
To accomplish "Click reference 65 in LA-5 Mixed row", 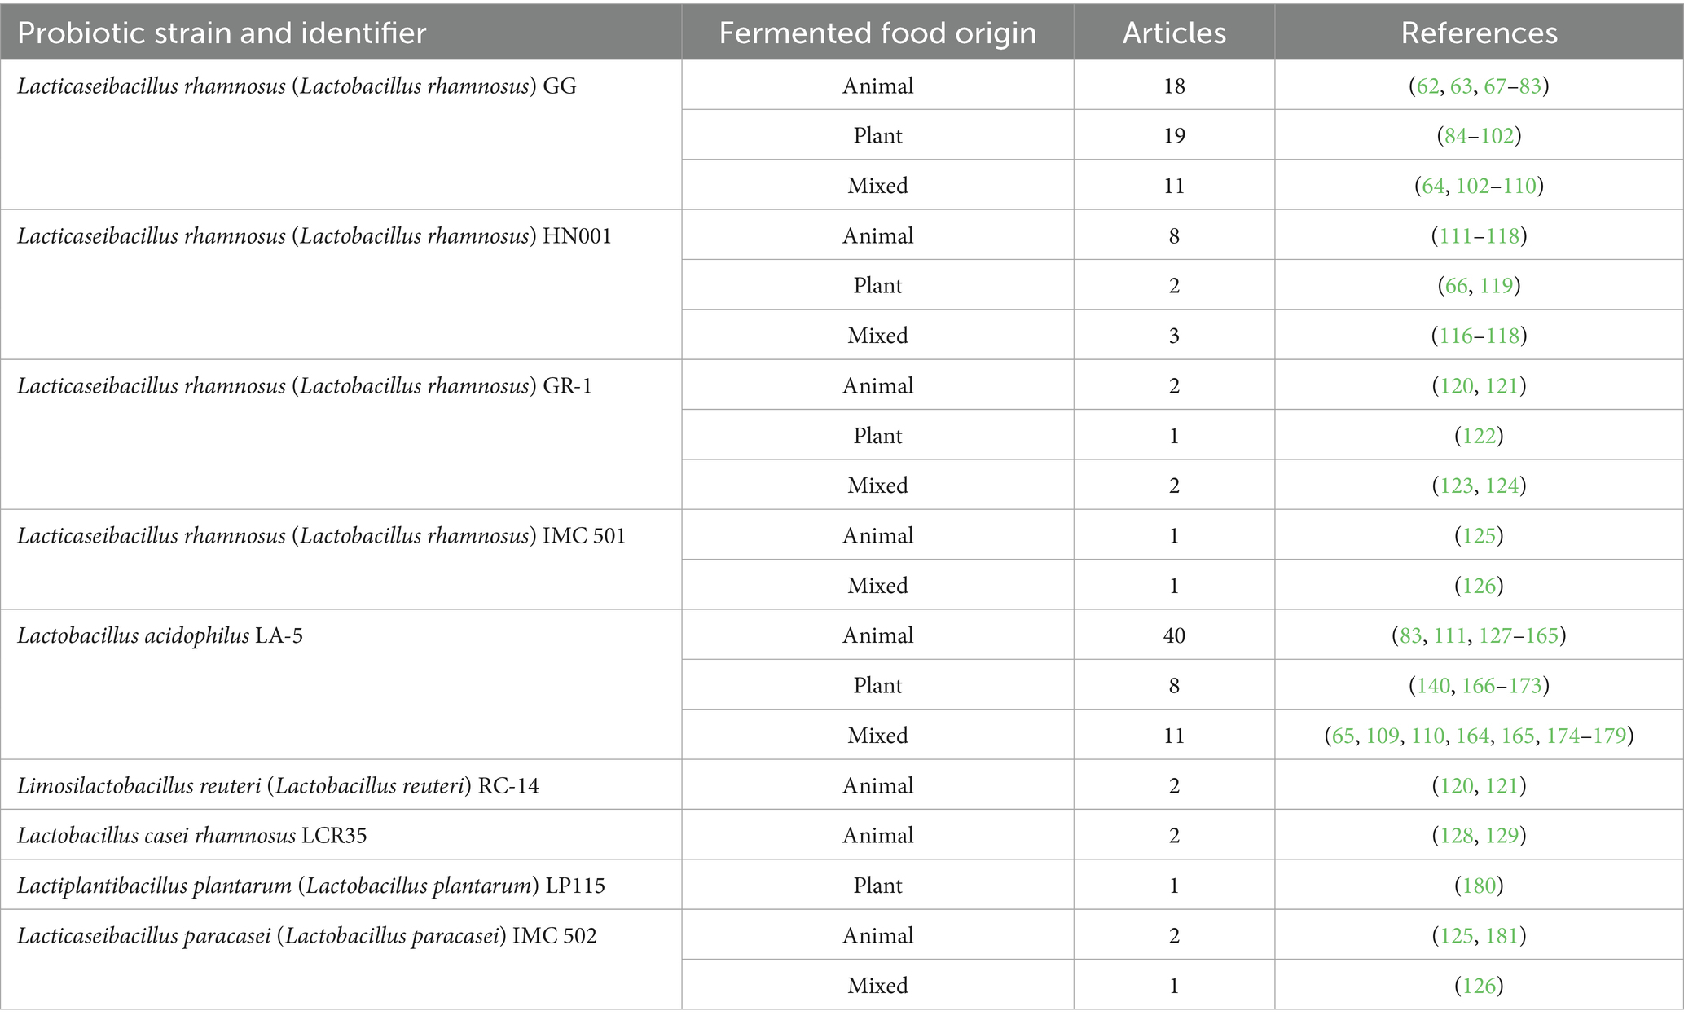I will [x=1343, y=736].
